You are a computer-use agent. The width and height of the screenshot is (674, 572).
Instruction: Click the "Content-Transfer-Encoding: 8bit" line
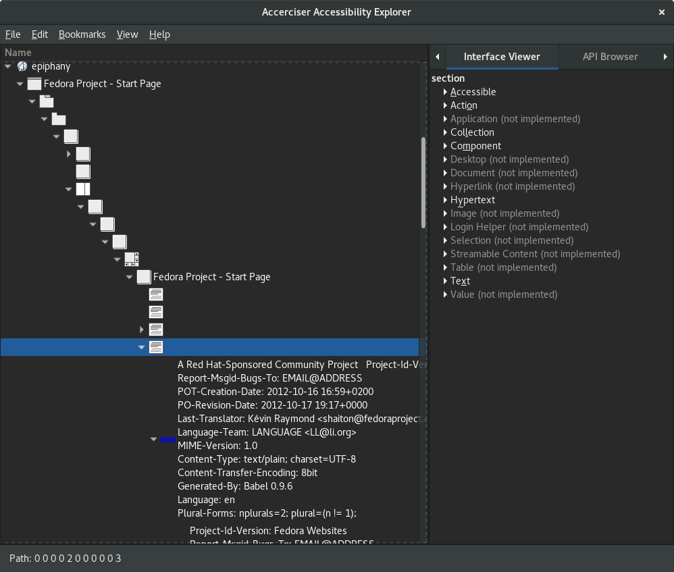click(248, 473)
